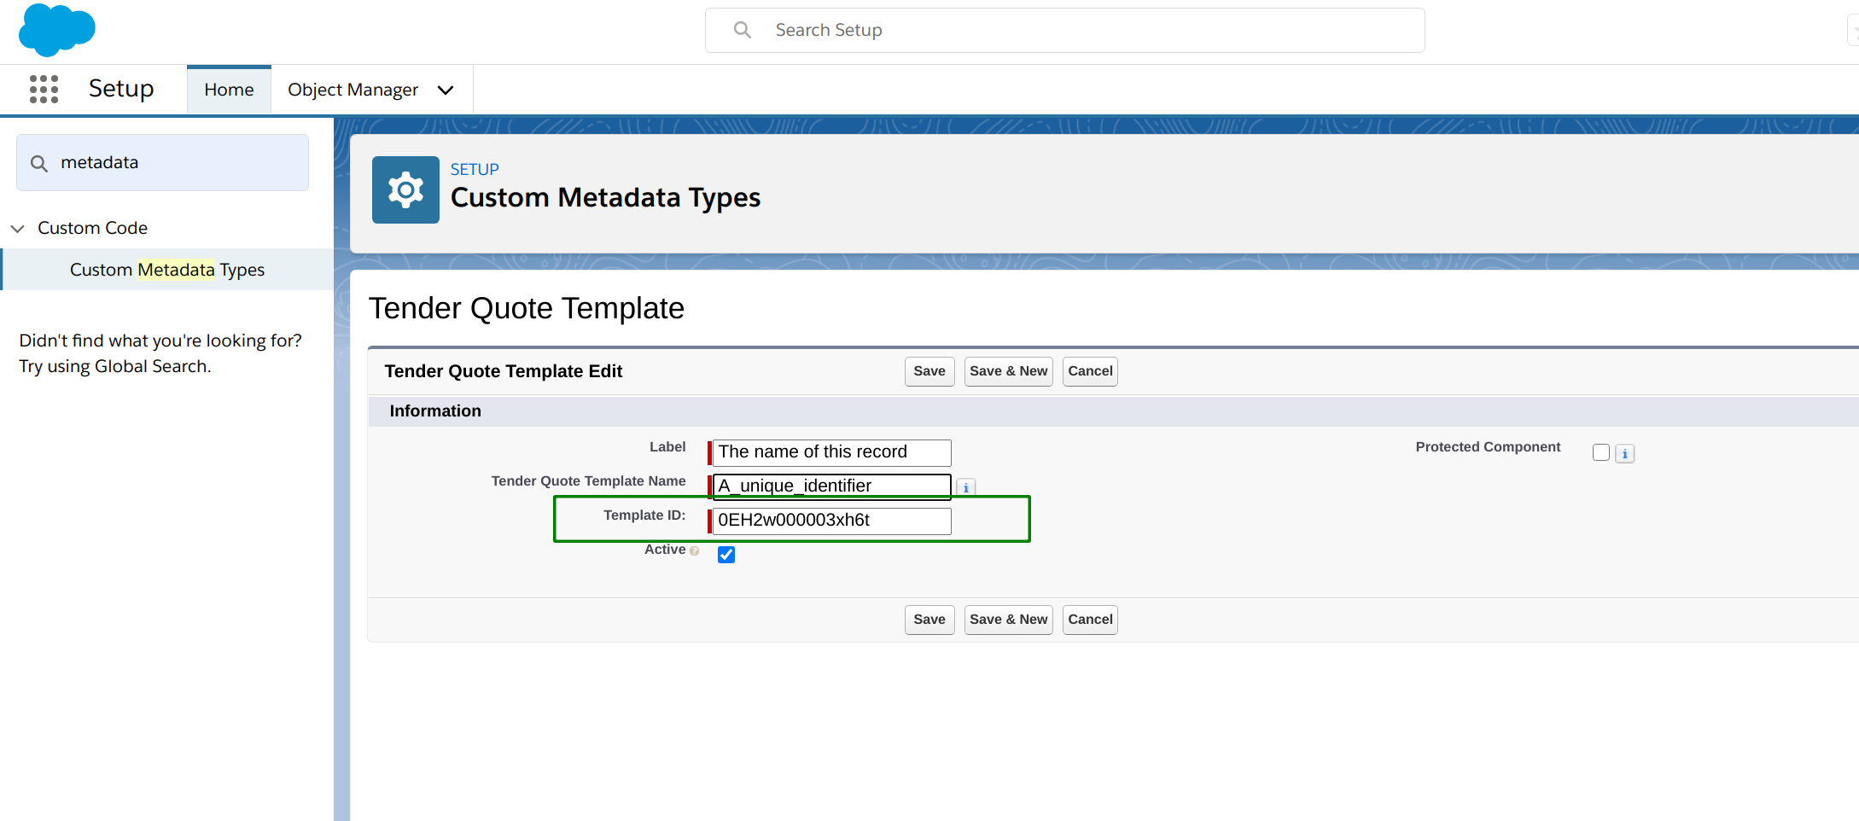Switch to the Home tab
1859x821 pixels.
229,90
